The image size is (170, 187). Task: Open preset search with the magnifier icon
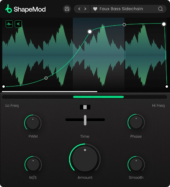tap(160, 9)
